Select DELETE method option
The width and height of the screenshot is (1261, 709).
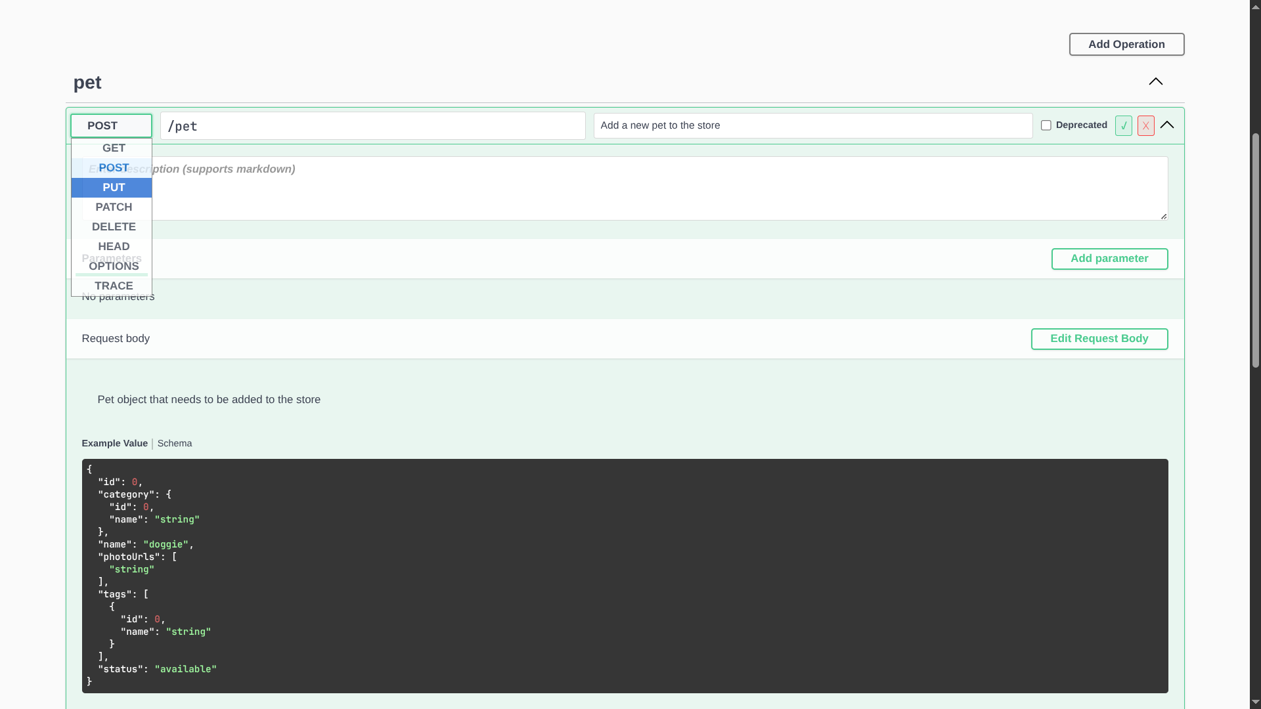112,227
